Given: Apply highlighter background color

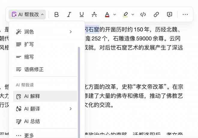Looking at the screenshot, I should pos(125,15).
